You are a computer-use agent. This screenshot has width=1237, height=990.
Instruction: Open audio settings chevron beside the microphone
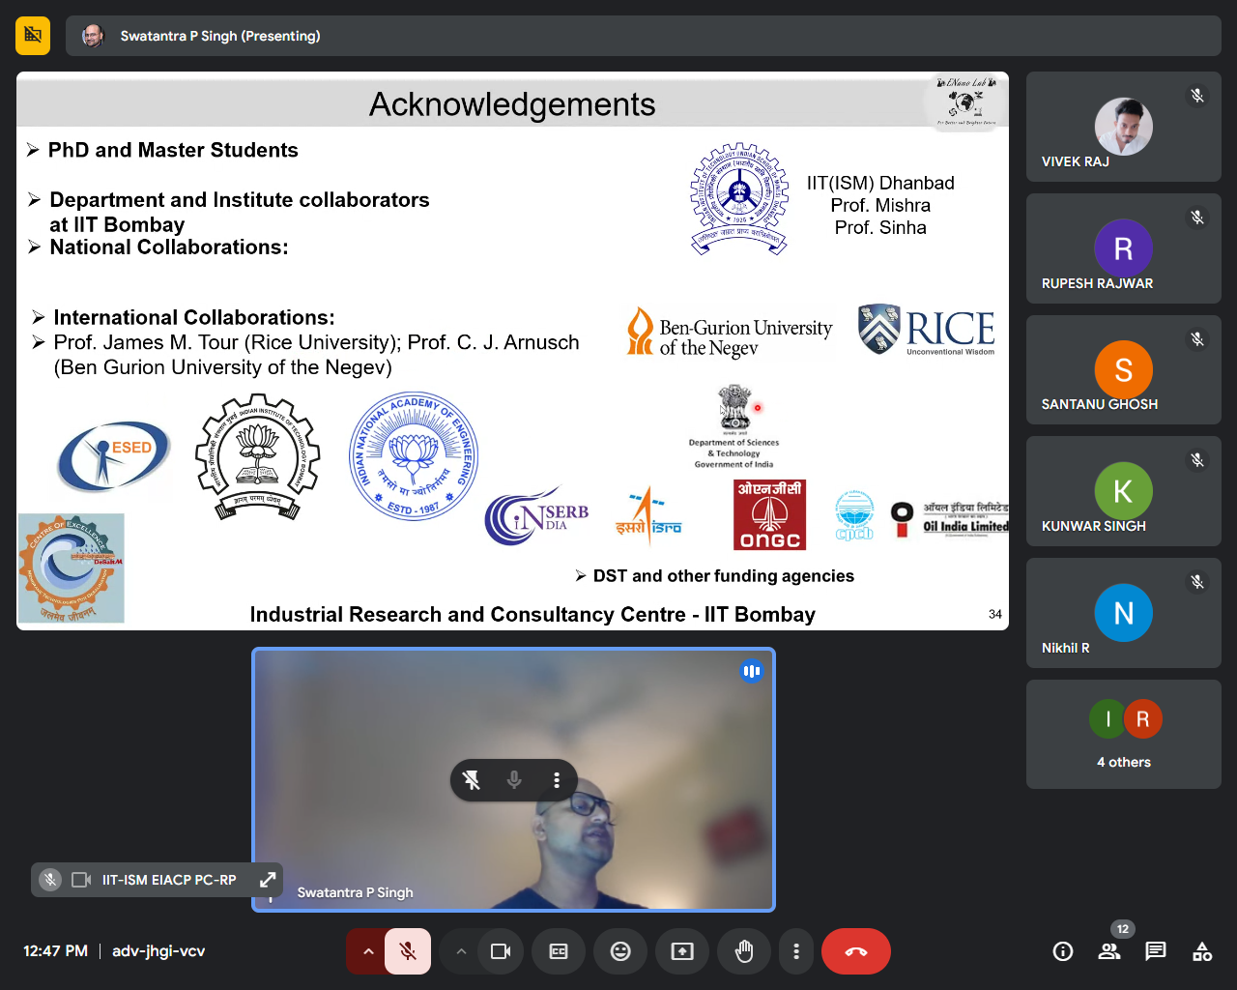[x=367, y=951]
